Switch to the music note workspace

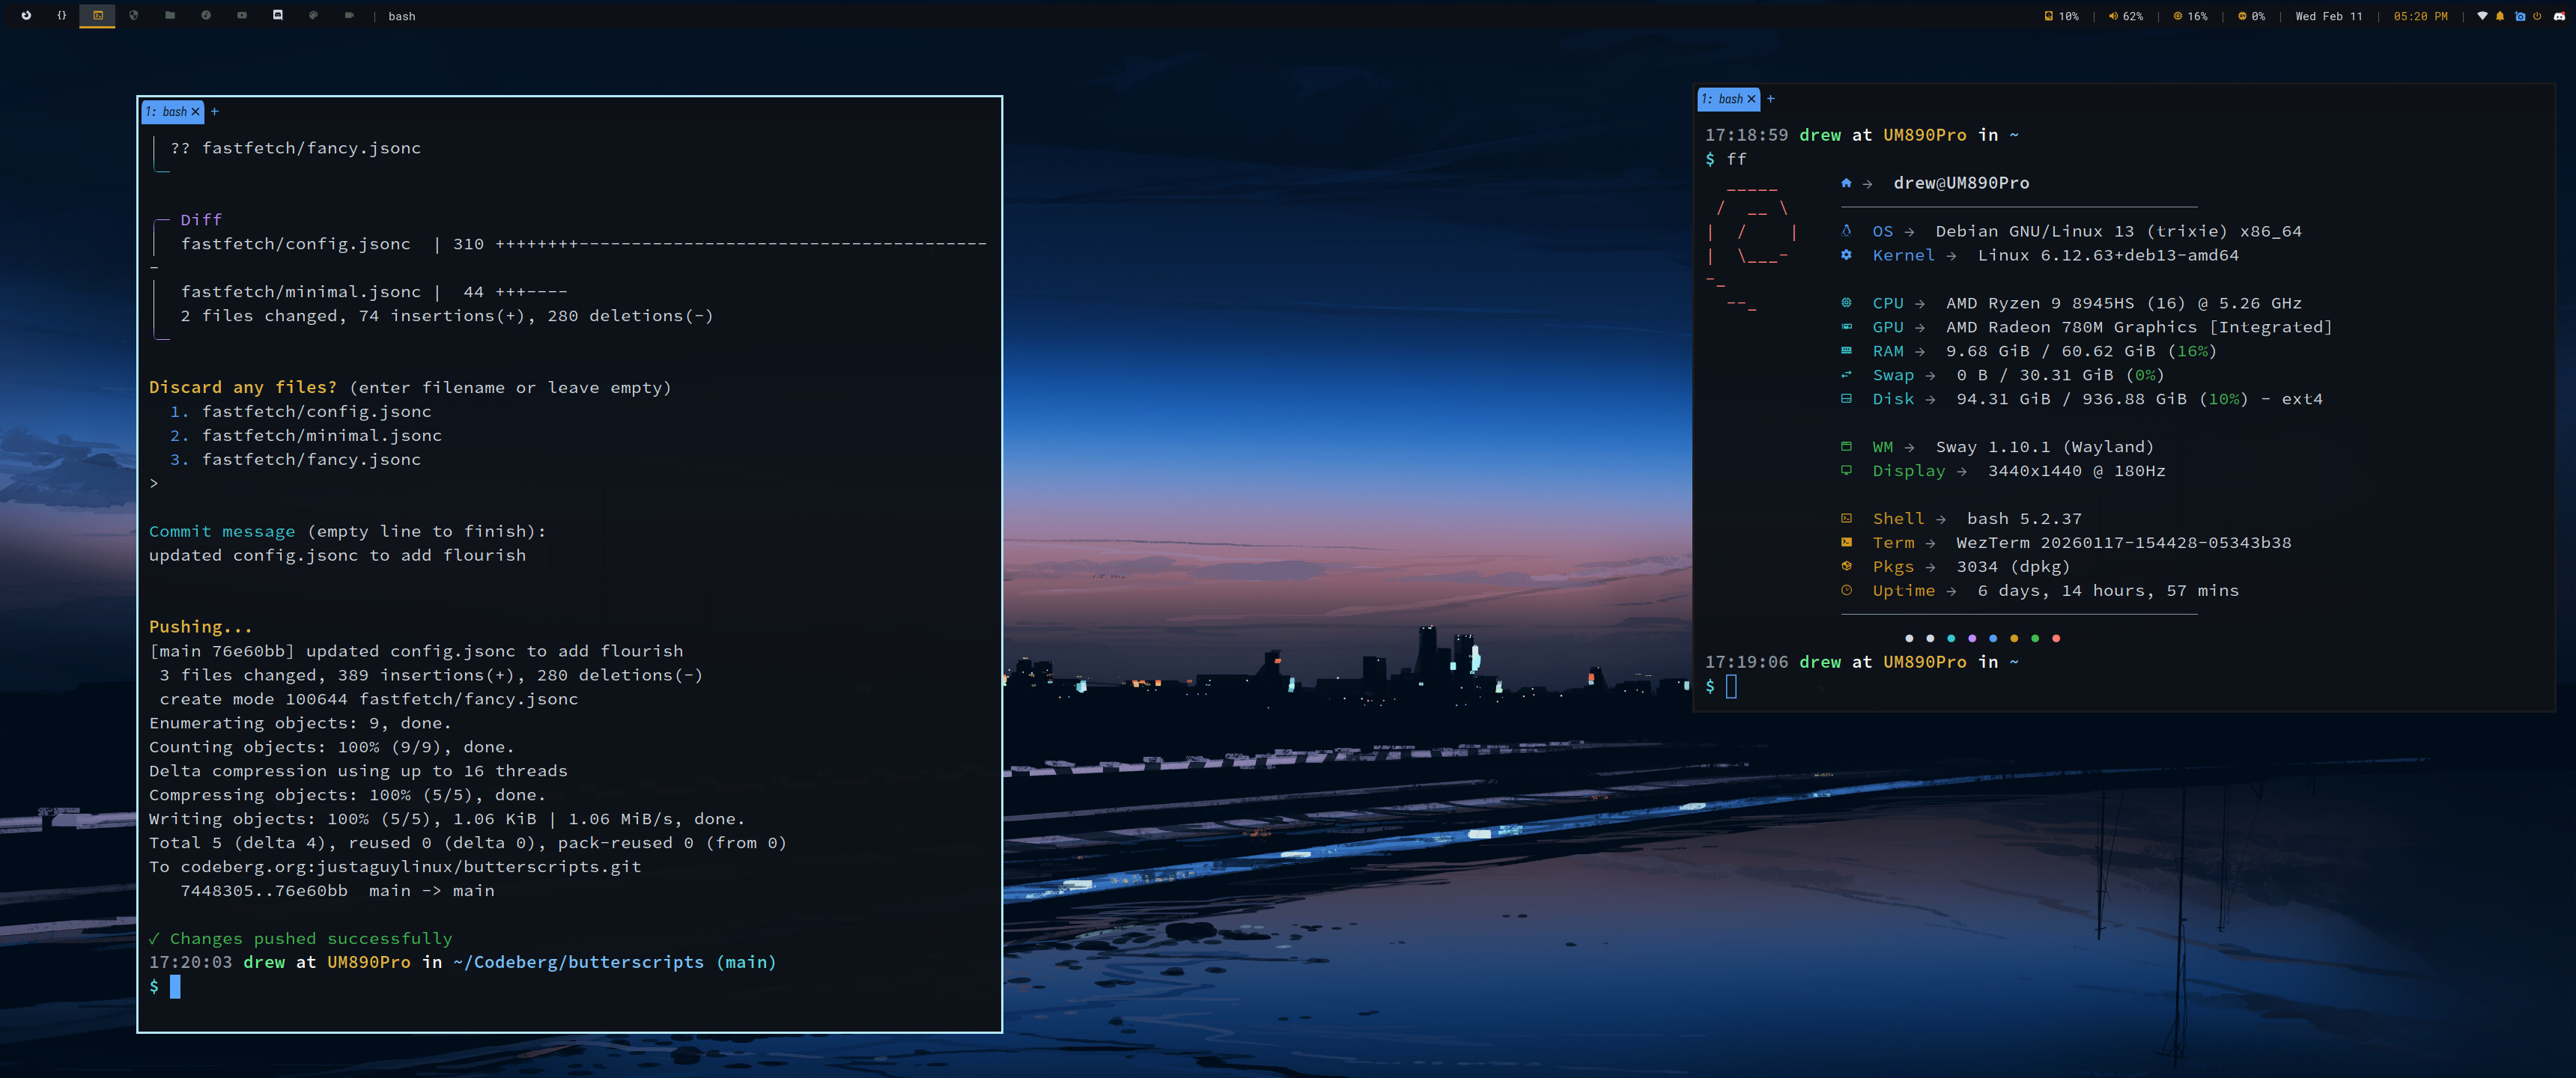[x=206, y=15]
